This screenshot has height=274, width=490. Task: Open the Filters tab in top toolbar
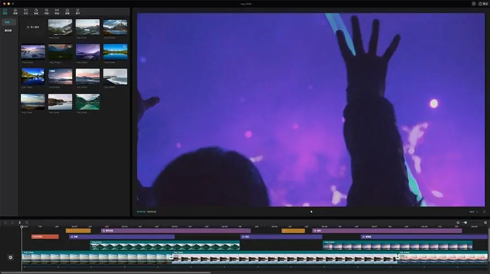67,11
